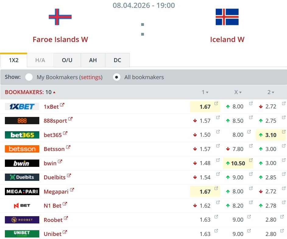Click external link icon next to Unibet
Screen dimensions: 287x239
coord(65,233)
